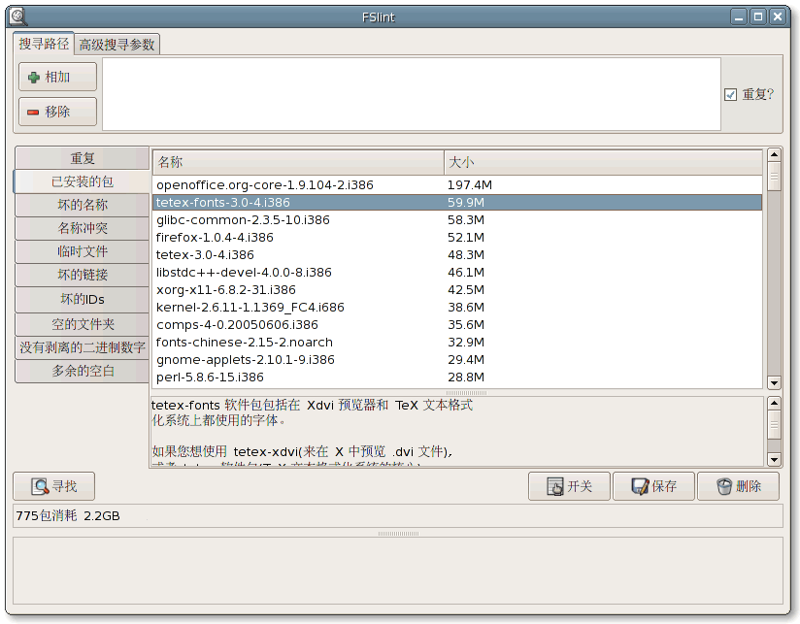800x624 pixels.
Task: Click the FSlint icon in the title bar
Action: [x=16, y=16]
